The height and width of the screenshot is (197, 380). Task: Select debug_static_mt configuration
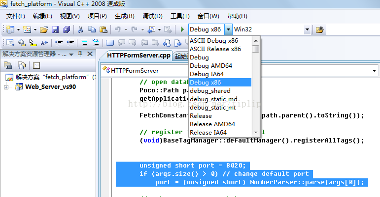[x=220, y=108]
